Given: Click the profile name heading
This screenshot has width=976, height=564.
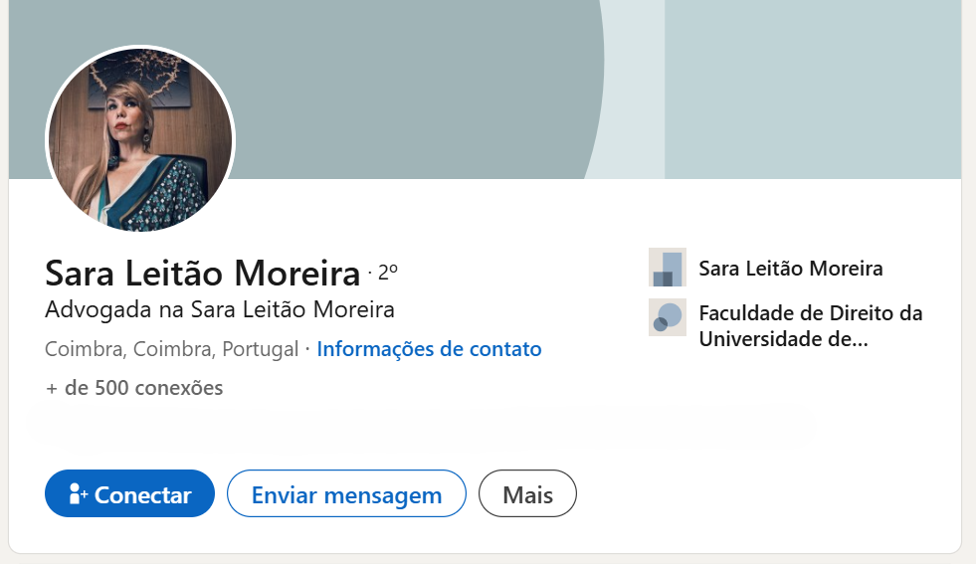Looking at the screenshot, I should click(x=202, y=273).
